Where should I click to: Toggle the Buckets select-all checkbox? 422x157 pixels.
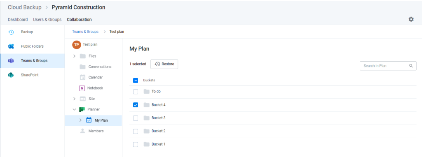pyautogui.click(x=136, y=80)
